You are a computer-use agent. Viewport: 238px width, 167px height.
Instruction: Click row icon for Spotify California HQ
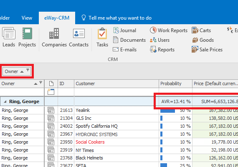51,126
